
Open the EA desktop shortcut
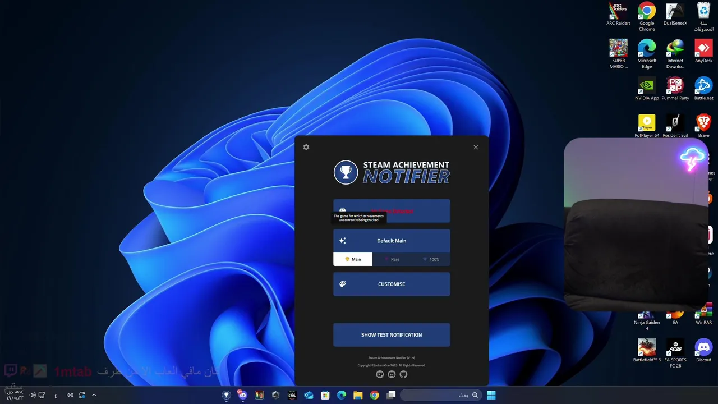(x=675, y=318)
